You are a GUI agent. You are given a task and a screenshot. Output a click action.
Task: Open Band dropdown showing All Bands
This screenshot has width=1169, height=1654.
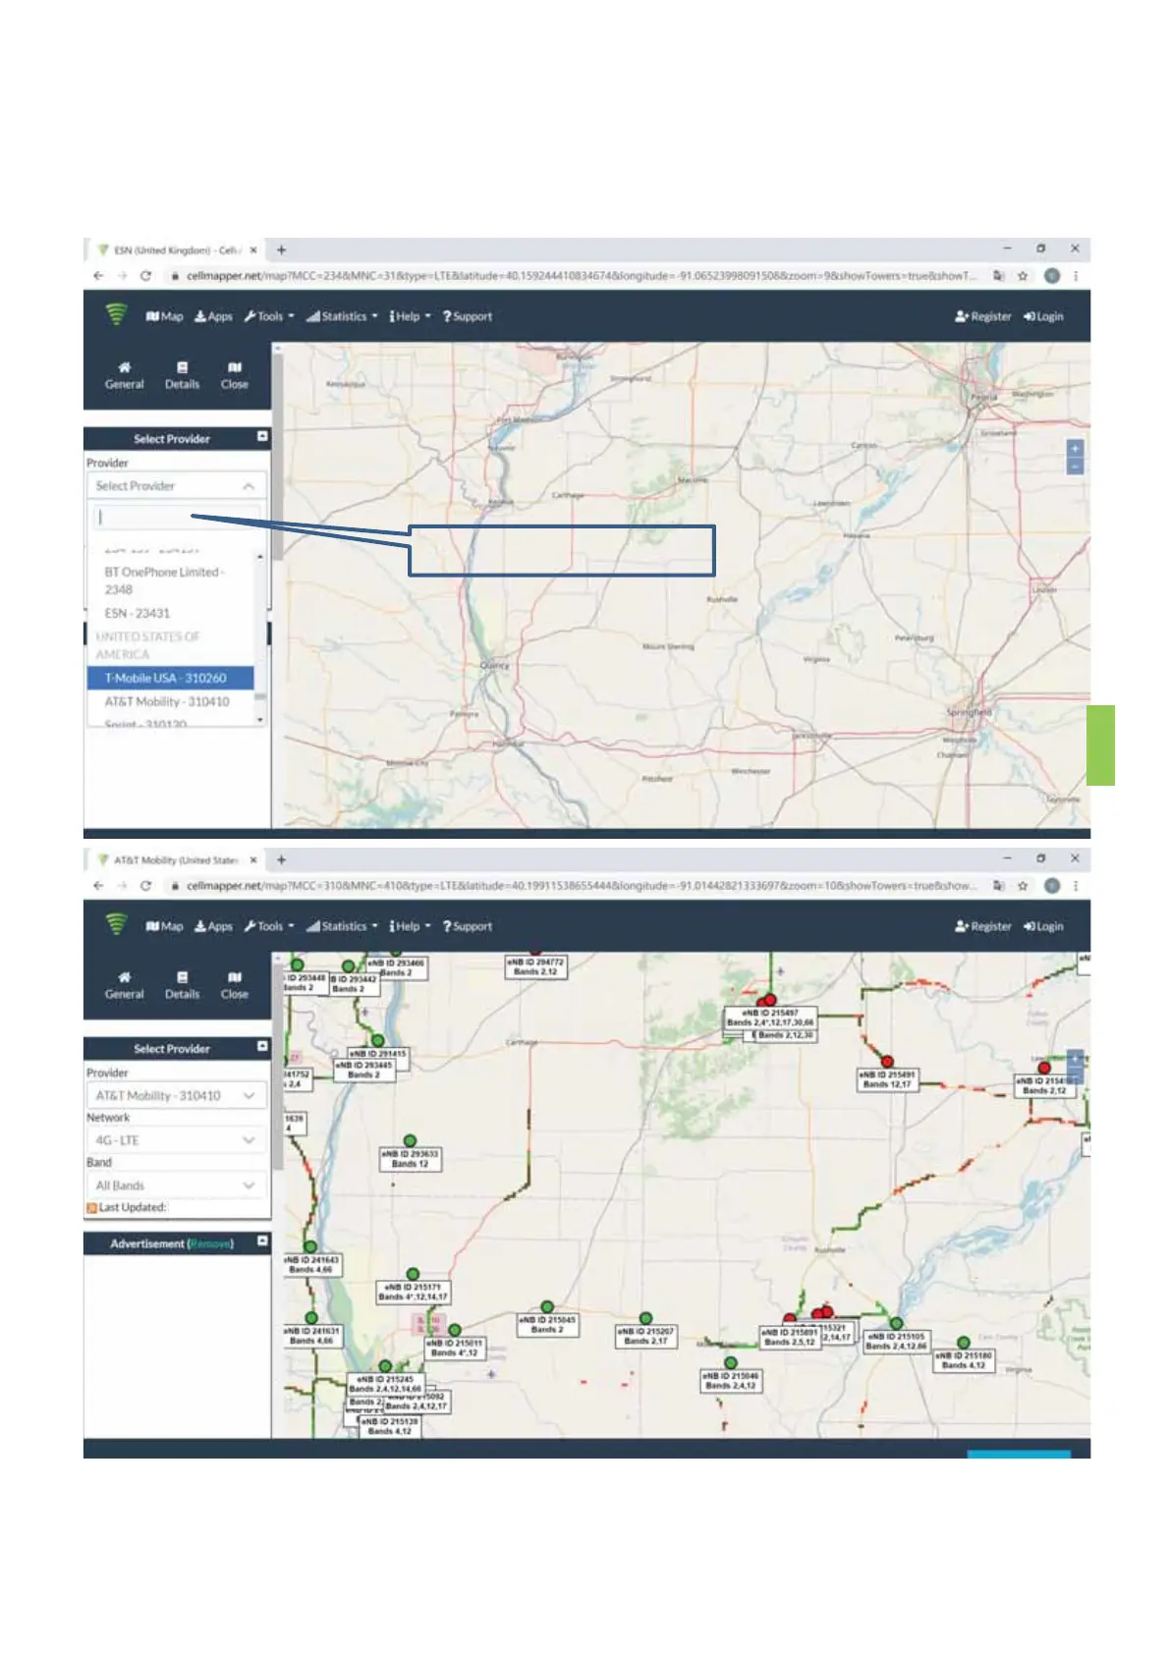[x=177, y=1185]
